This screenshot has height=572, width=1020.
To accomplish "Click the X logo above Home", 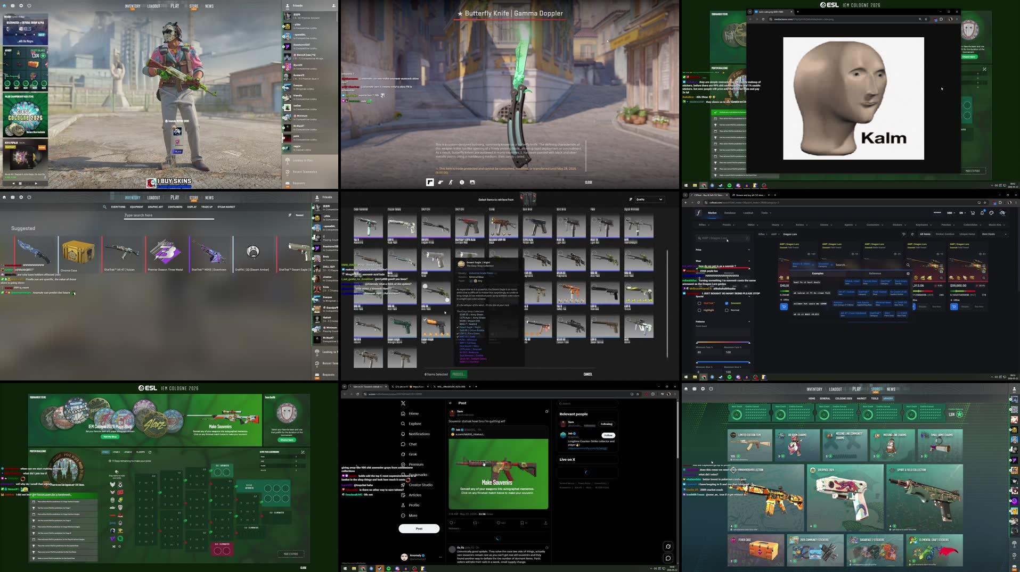I will pyautogui.click(x=403, y=403).
